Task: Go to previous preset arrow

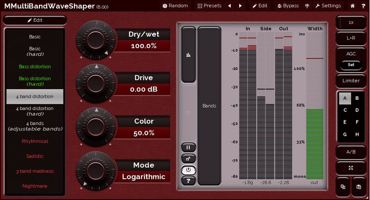Action: click(229, 6)
